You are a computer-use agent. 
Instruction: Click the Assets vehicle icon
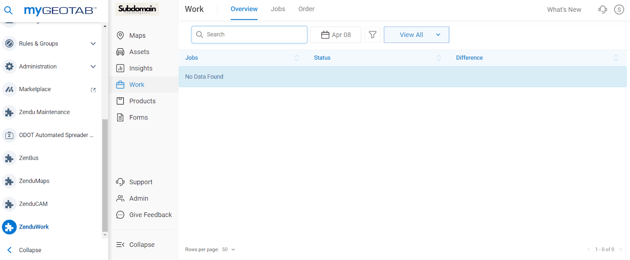pyautogui.click(x=120, y=52)
